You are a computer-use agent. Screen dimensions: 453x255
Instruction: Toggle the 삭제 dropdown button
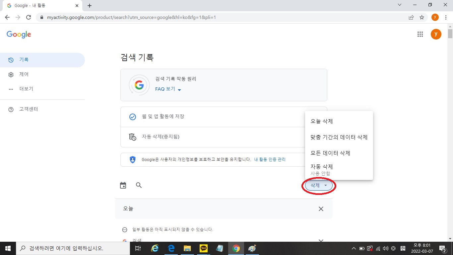click(x=319, y=186)
